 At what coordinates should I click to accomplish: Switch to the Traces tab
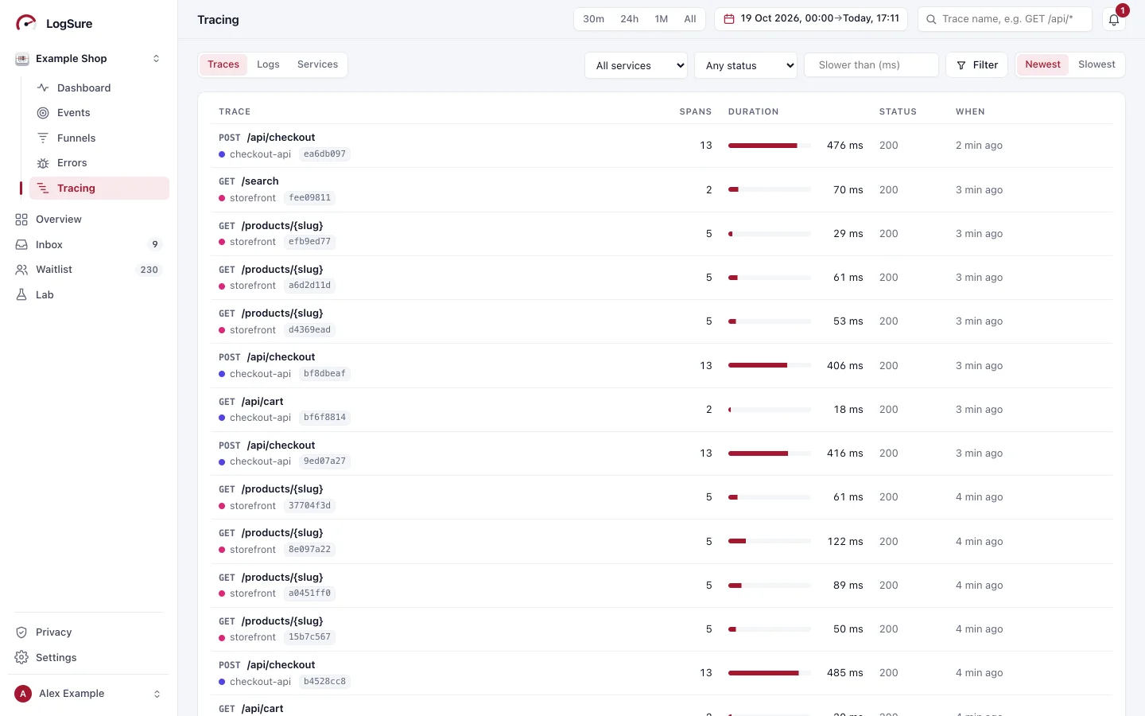223,64
